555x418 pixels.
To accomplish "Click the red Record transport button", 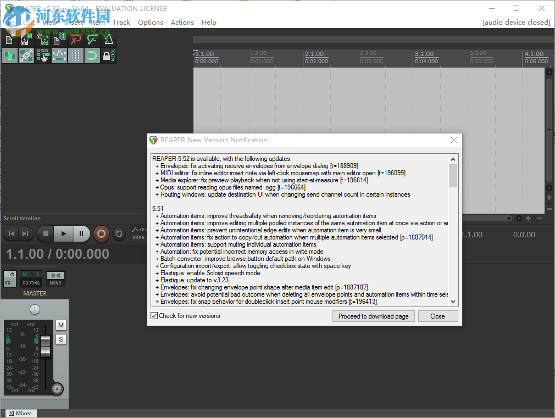I will (101, 233).
